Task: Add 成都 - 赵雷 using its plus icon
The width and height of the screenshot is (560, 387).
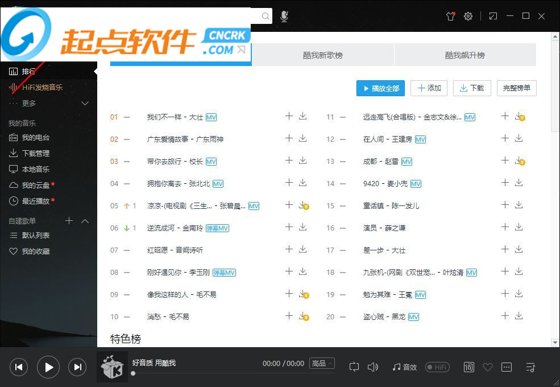Action: (505, 160)
